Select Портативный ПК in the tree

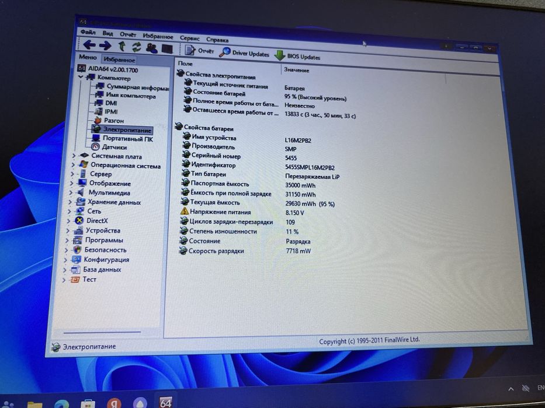click(x=122, y=139)
